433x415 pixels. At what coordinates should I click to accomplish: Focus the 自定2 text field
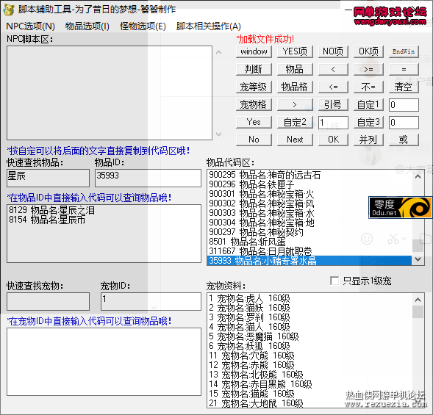333,123
